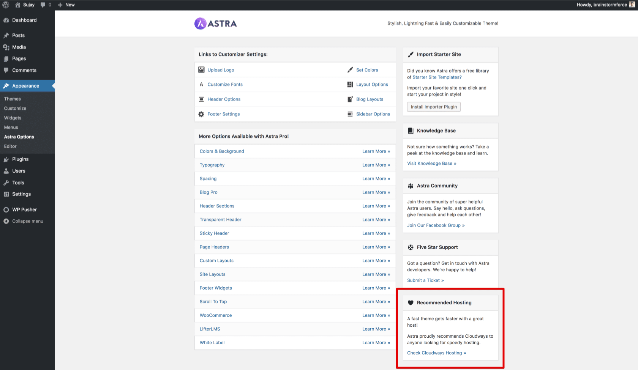Open the comments bubble in admin bar
The width and height of the screenshot is (638, 370).
click(x=46, y=5)
